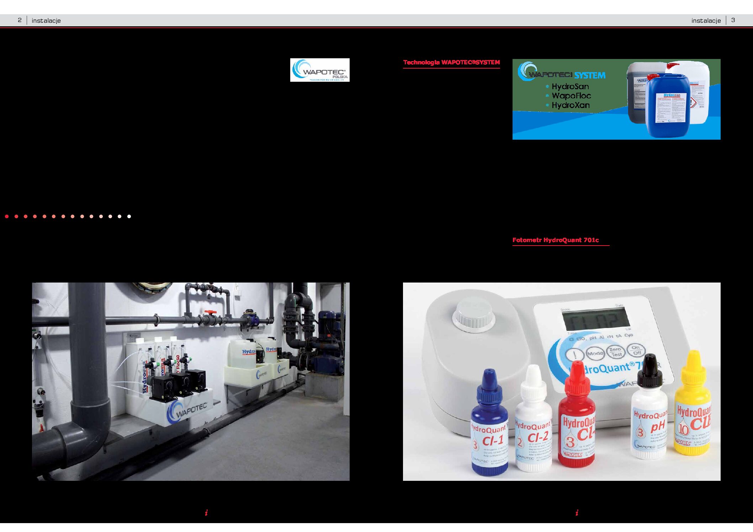Click the photometer's Zero Test button

(x=616, y=352)
